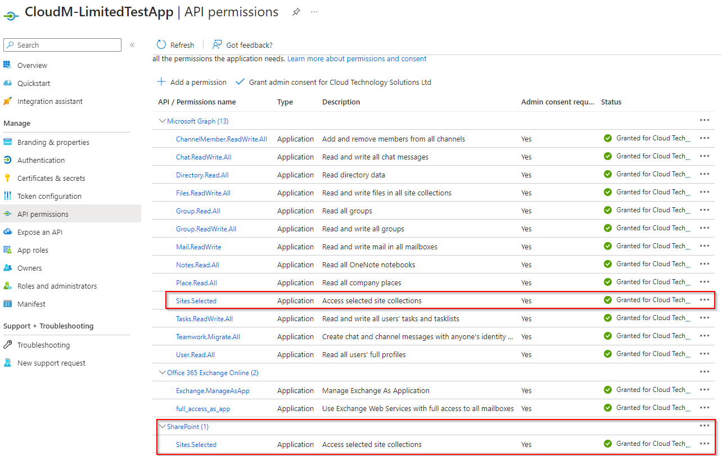
Task: Open the Group.Read.All permission link
Action: (198, 211)
